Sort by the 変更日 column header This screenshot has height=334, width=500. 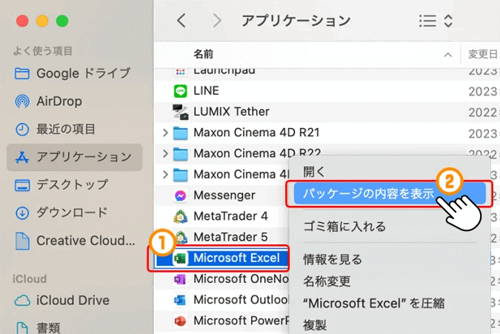[482, 55]
